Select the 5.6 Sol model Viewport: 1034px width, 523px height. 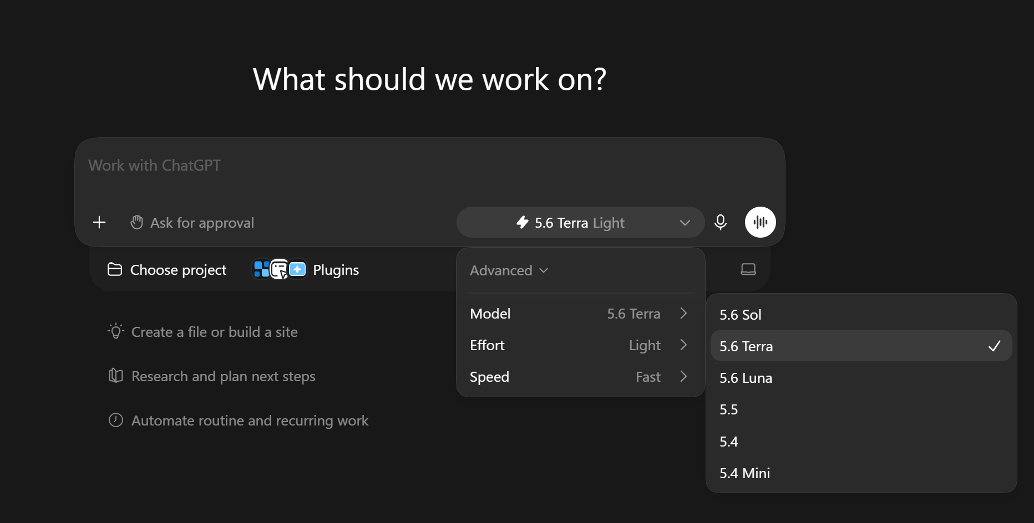click(x=861, y=314)
